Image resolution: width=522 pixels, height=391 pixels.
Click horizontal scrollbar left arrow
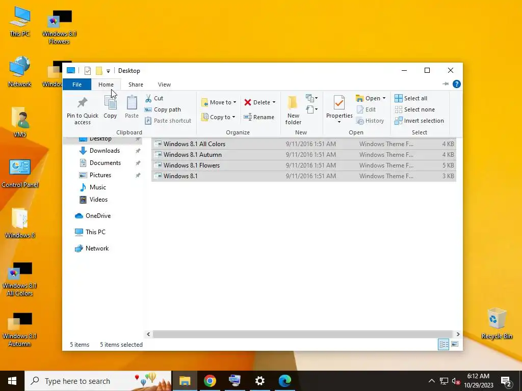(148, 334)
